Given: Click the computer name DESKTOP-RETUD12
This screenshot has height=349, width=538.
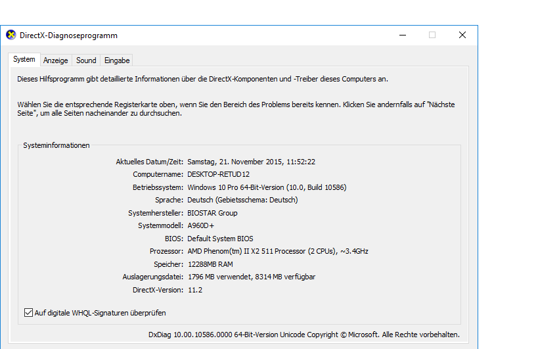Looking at the screenshot, I should click(218, 175).
